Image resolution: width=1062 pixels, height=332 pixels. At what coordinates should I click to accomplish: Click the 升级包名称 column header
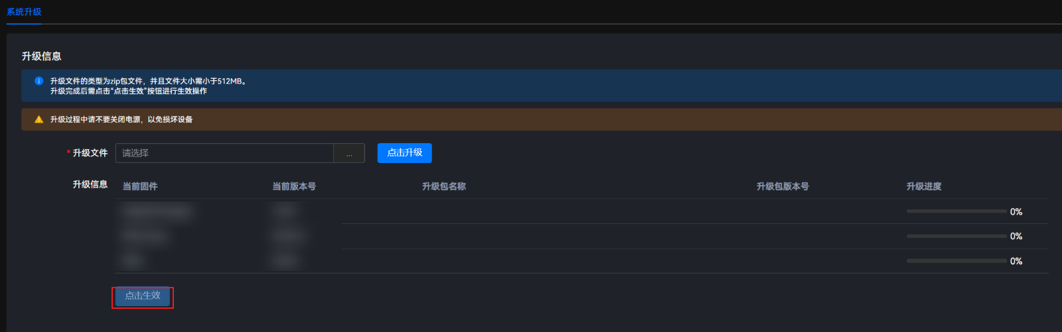444,186
